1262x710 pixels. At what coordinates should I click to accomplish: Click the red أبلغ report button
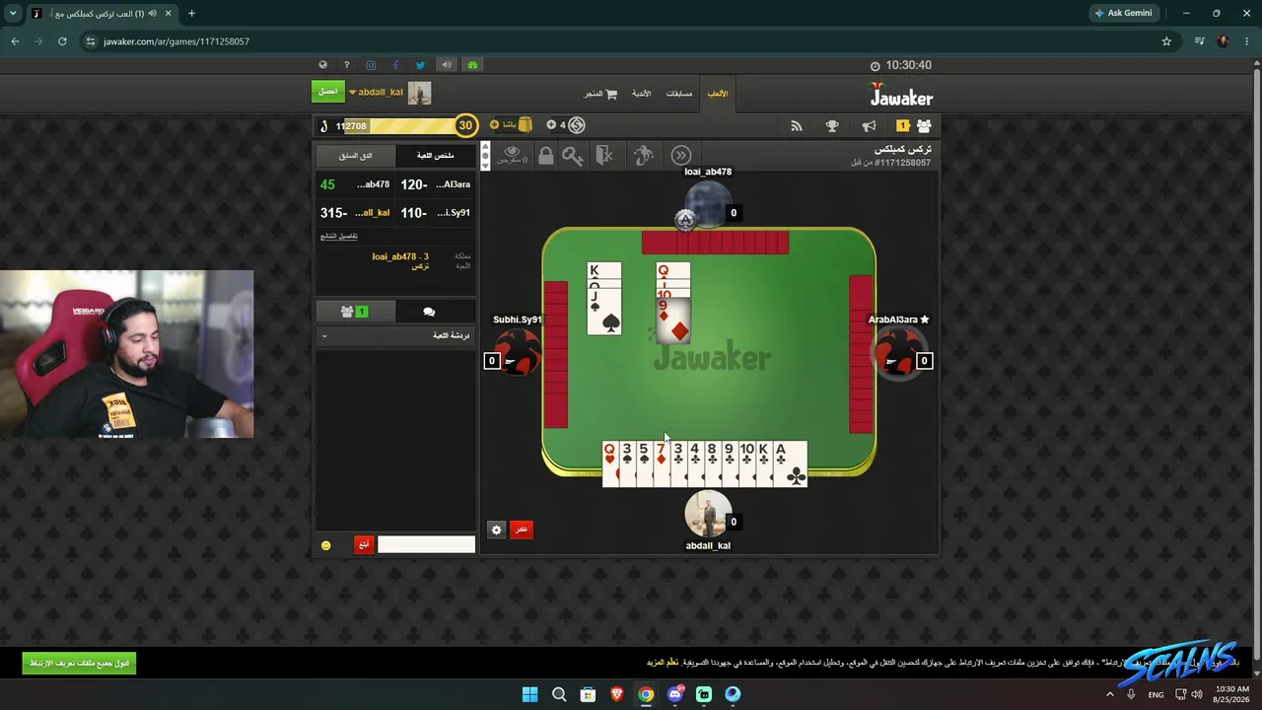(364, 544)
